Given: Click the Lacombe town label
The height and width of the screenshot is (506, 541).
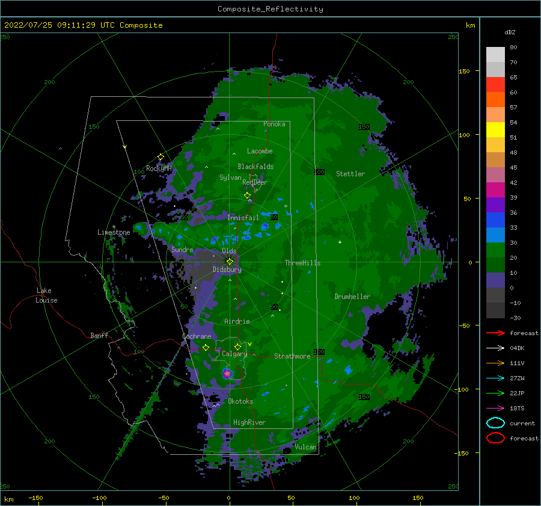Looking at the screenshot, I should [x=260, y=151].
